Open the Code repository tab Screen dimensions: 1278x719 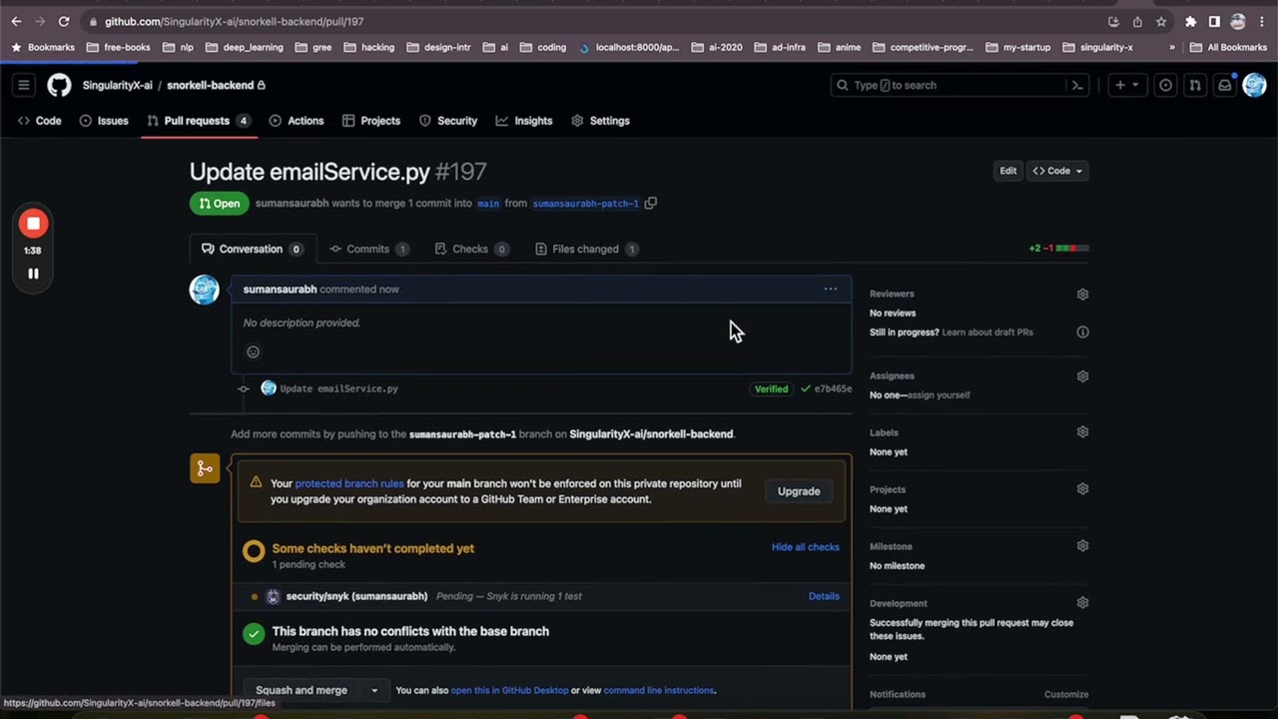pos(40,121)
